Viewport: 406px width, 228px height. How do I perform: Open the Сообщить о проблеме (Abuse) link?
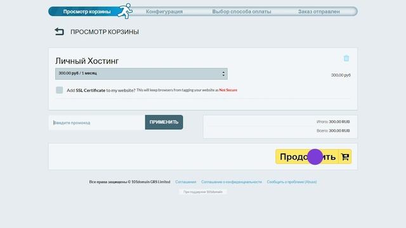[292, 182]
